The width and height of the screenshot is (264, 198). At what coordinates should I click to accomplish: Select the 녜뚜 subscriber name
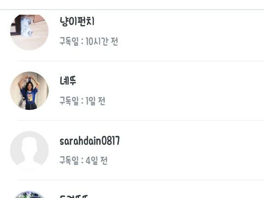68,81
